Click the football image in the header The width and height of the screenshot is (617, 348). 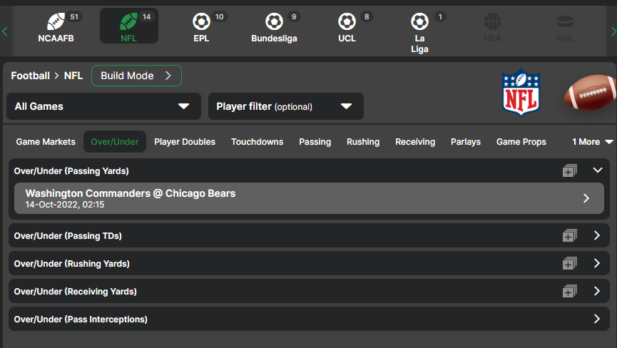click(x=590, y=93)
